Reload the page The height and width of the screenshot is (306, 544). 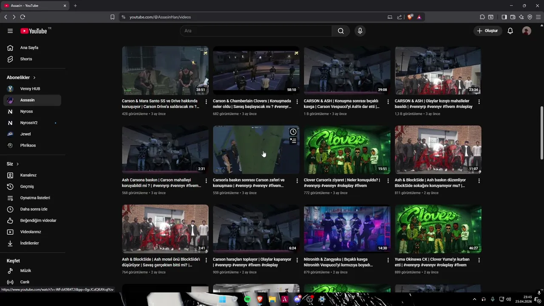pyautogui.click(x=23, y=17)
